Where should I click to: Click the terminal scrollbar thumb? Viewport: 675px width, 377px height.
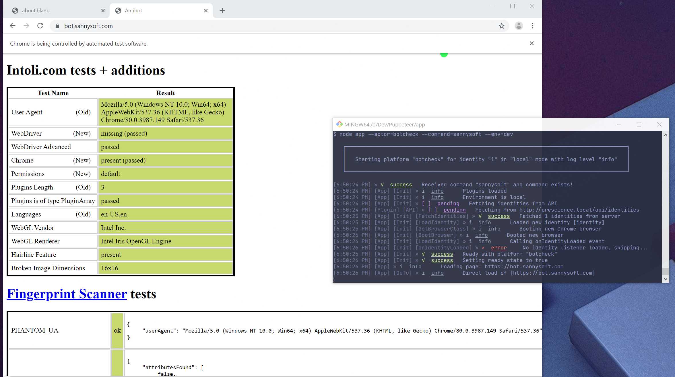click(x=666, y=271)
